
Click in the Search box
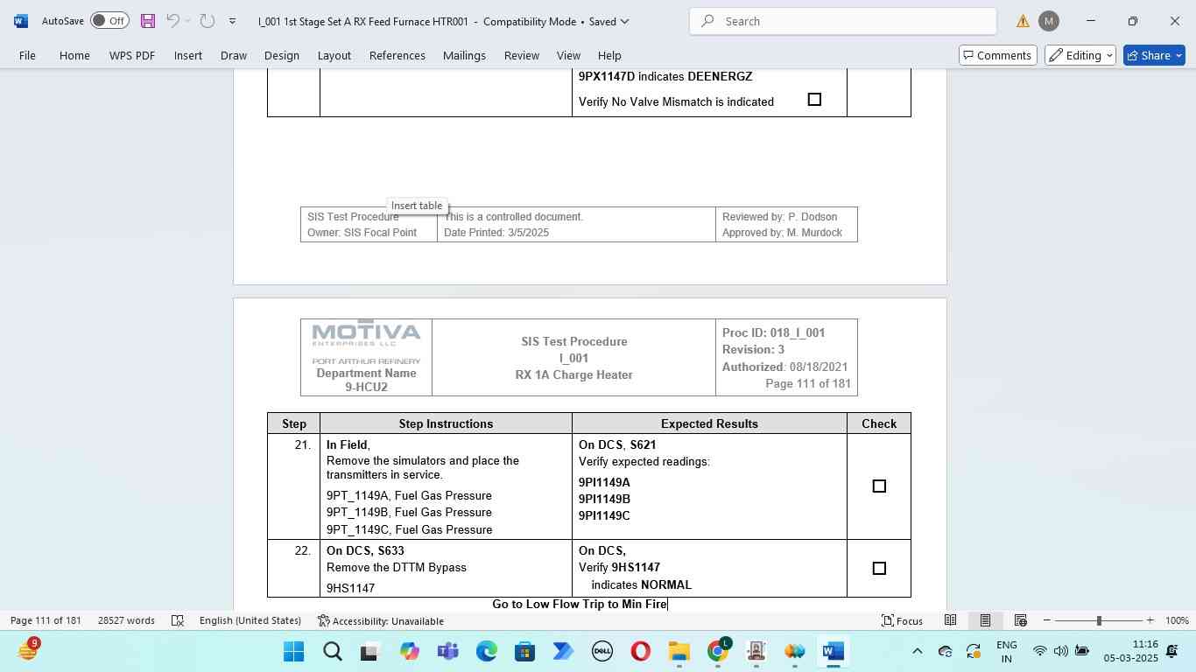843,21
